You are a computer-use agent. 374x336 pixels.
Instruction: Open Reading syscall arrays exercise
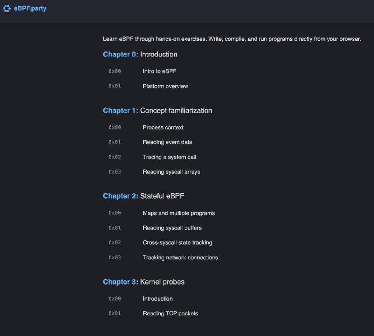tap(171, 172)
